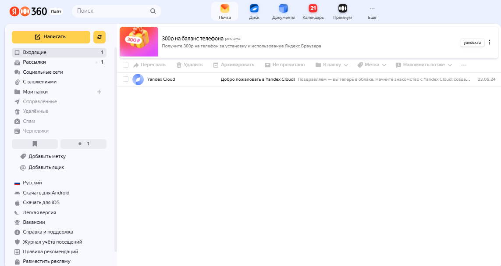The height and width of the screenshot is (266, 501).
Task: Open the Социальные сети folder
Action: pyautogui.click(x=59, y=72)
